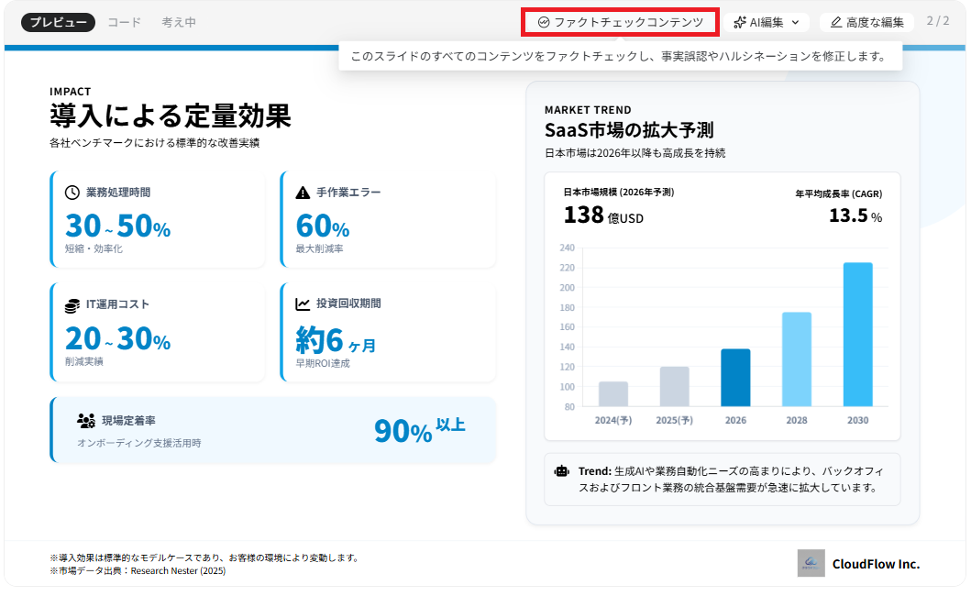Click the 高度な編集 button
The height and width of the screenshot is (596, 971).
click(x=866, y=22)
